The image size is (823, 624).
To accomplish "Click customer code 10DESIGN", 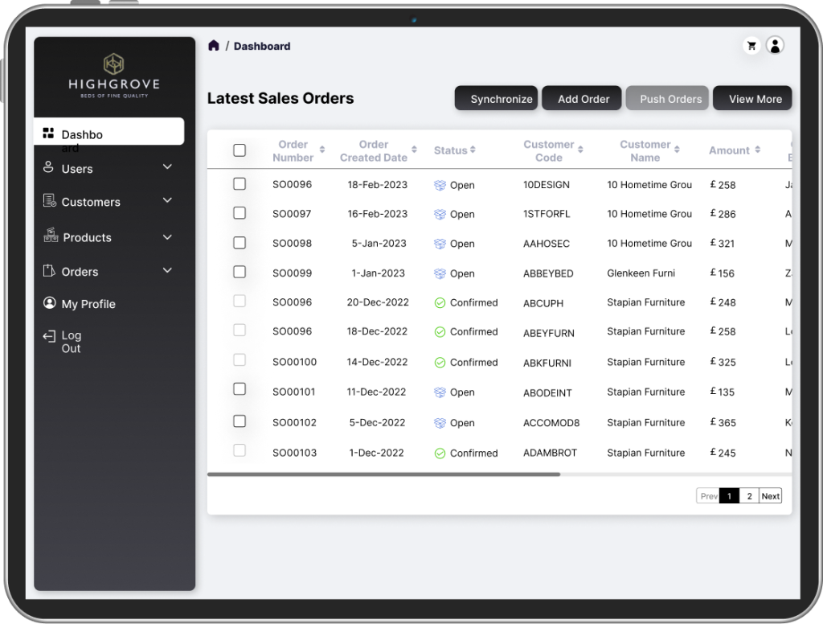I will click(546, 185).
